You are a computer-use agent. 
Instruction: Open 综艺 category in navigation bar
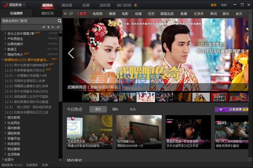[151, 14]
